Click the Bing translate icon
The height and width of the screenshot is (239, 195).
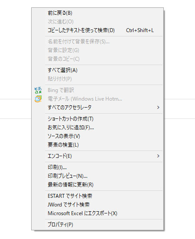pyautogui.click(x=38, y=90)
